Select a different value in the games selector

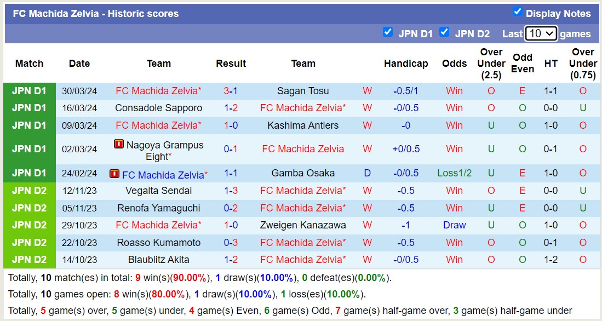[541, 33]
